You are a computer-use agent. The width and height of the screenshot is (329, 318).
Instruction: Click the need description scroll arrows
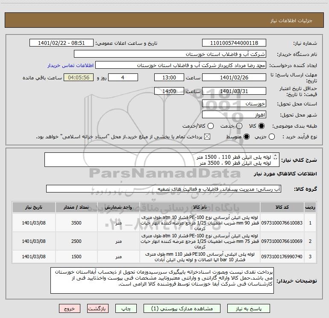tap(276, 157)
